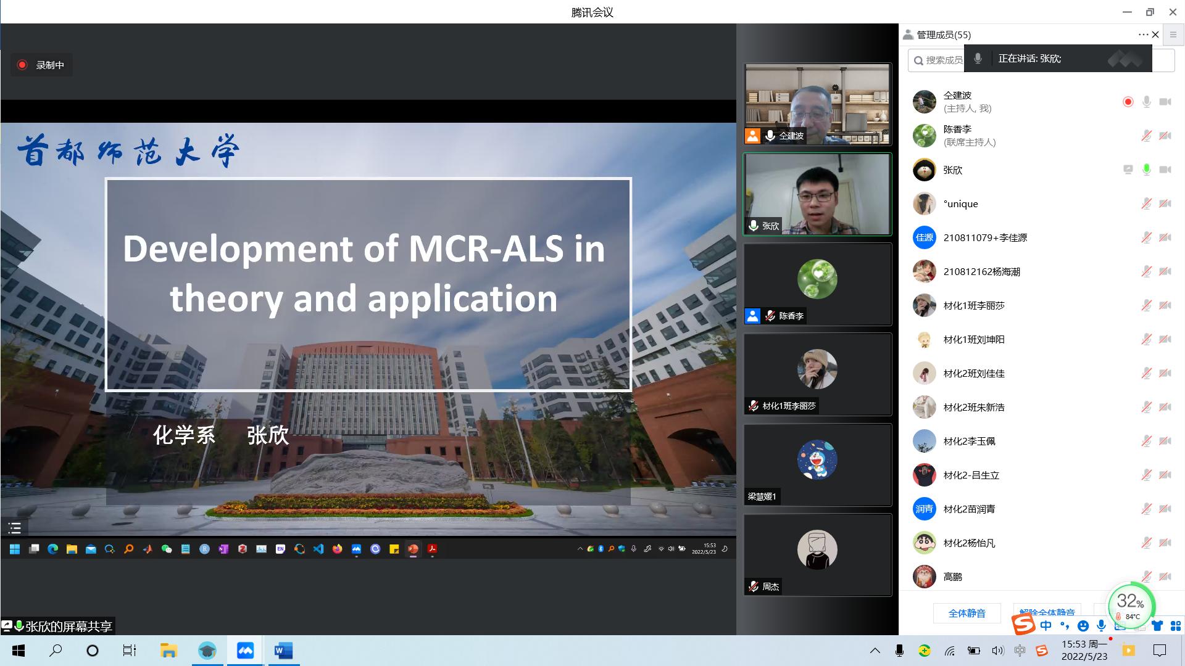Click the °unique camera-off icon
Screen dimensions: 1185x666
(x=1165, y=203)
